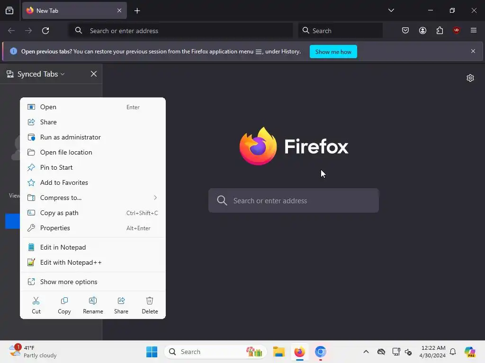Show hidden system tray icons
Viewport: 485px width, 363px height.
366,352
